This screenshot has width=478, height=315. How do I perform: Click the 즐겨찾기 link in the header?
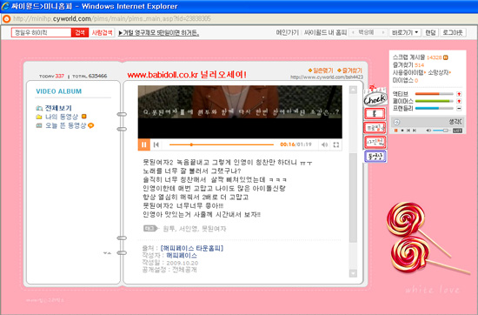click(349, 70)
